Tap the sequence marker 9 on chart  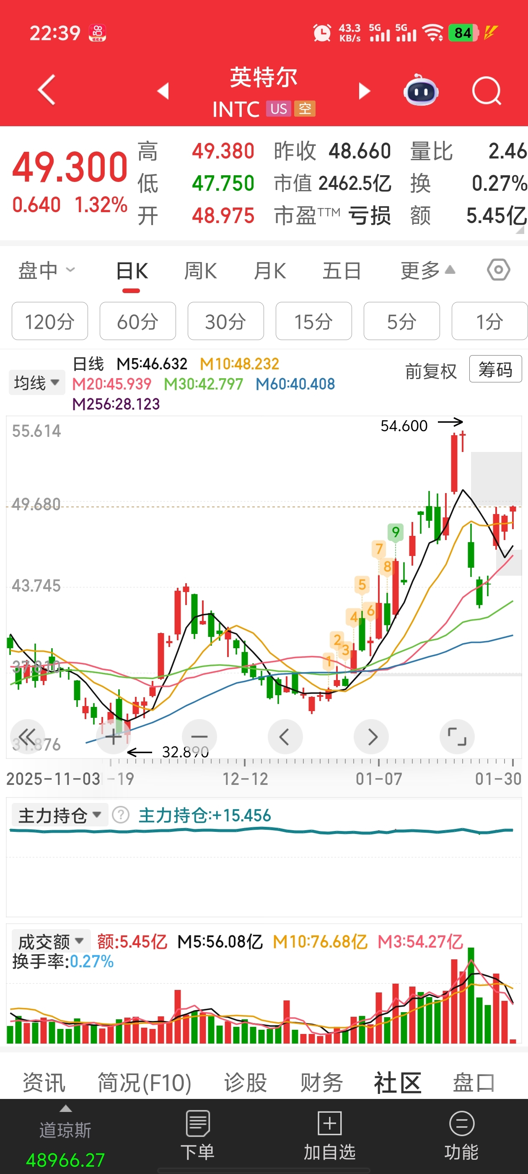point(396,532)
